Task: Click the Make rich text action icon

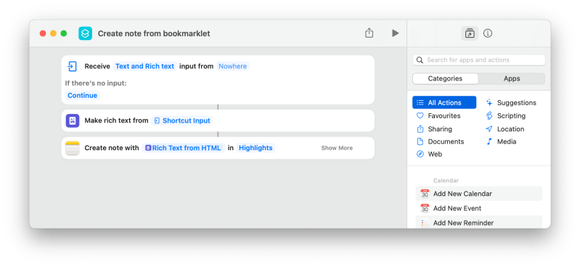Action: click(73, 120)
